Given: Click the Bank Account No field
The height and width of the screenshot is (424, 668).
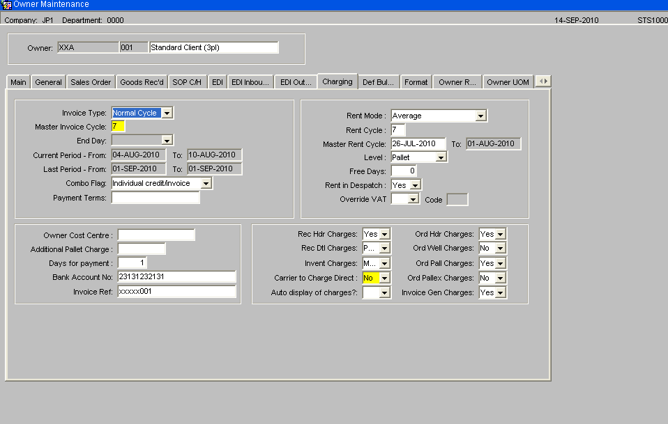Looking at the screenshot, I should (x=177, y=277).
